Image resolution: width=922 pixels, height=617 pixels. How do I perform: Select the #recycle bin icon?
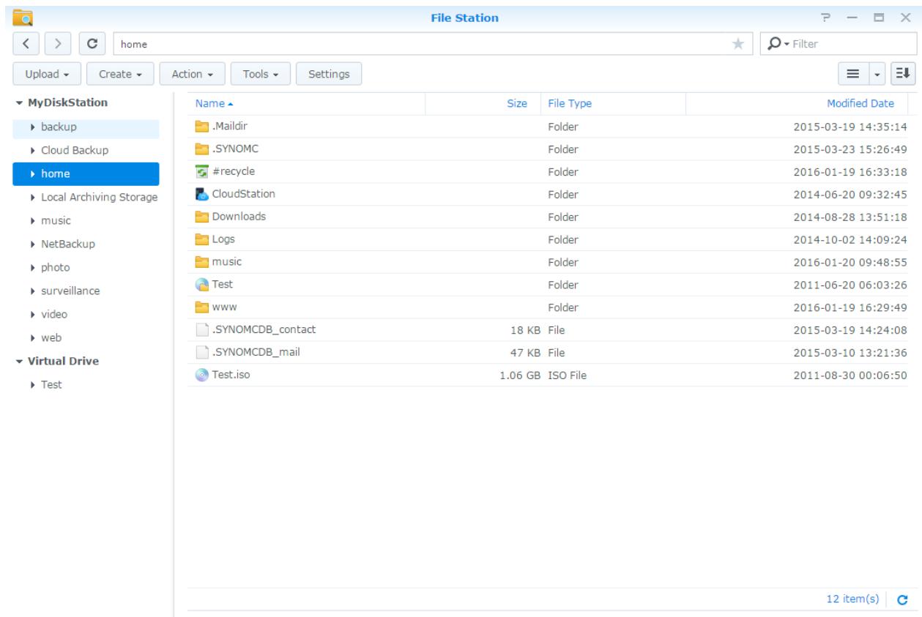pyautogui.click(x=202, y=172)
